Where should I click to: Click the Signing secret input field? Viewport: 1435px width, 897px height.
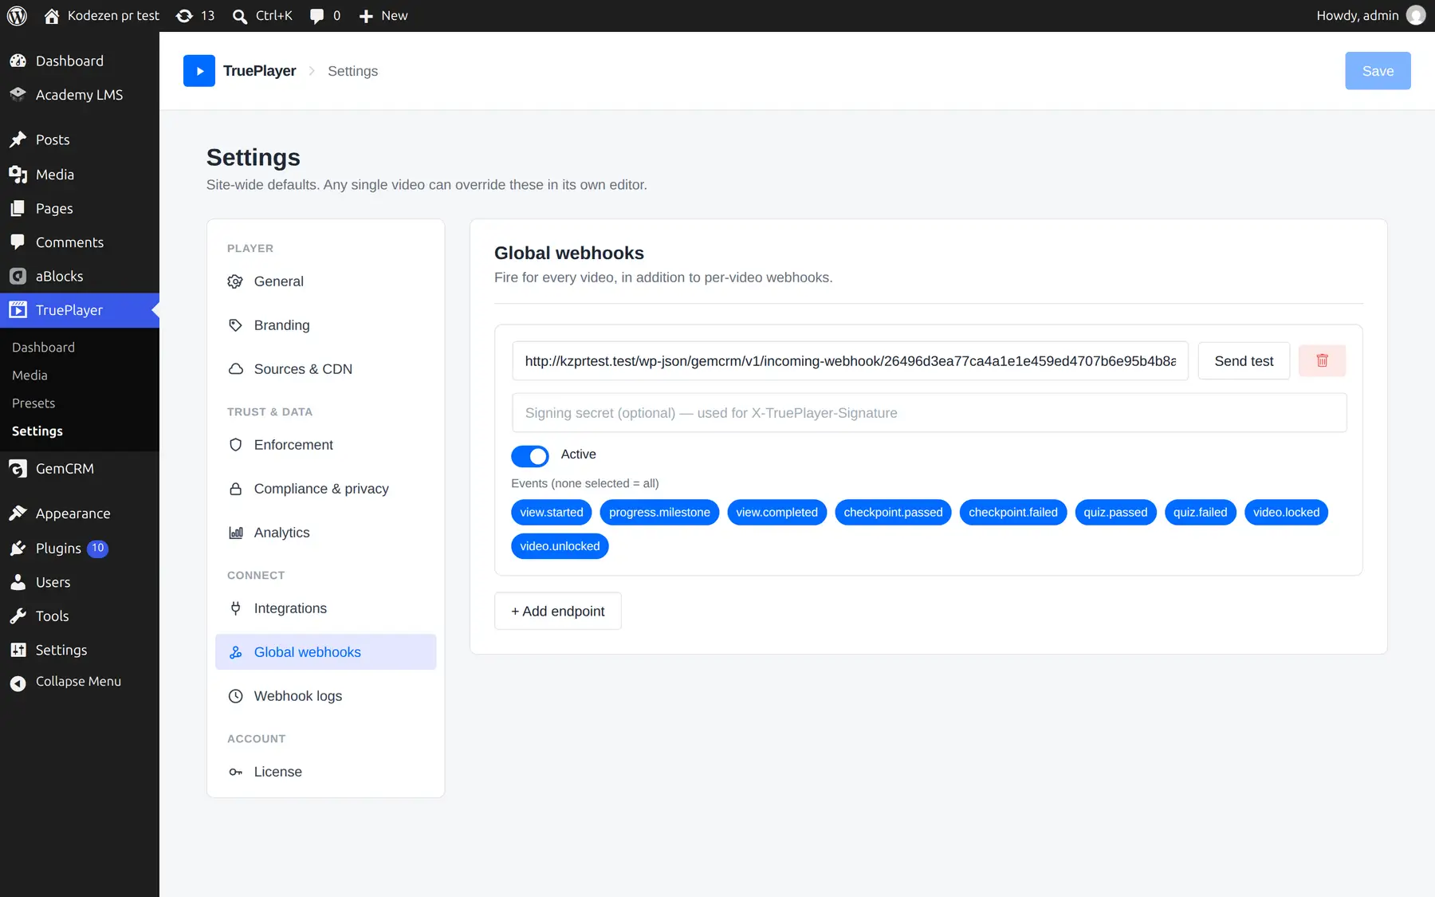pos(929,413)
